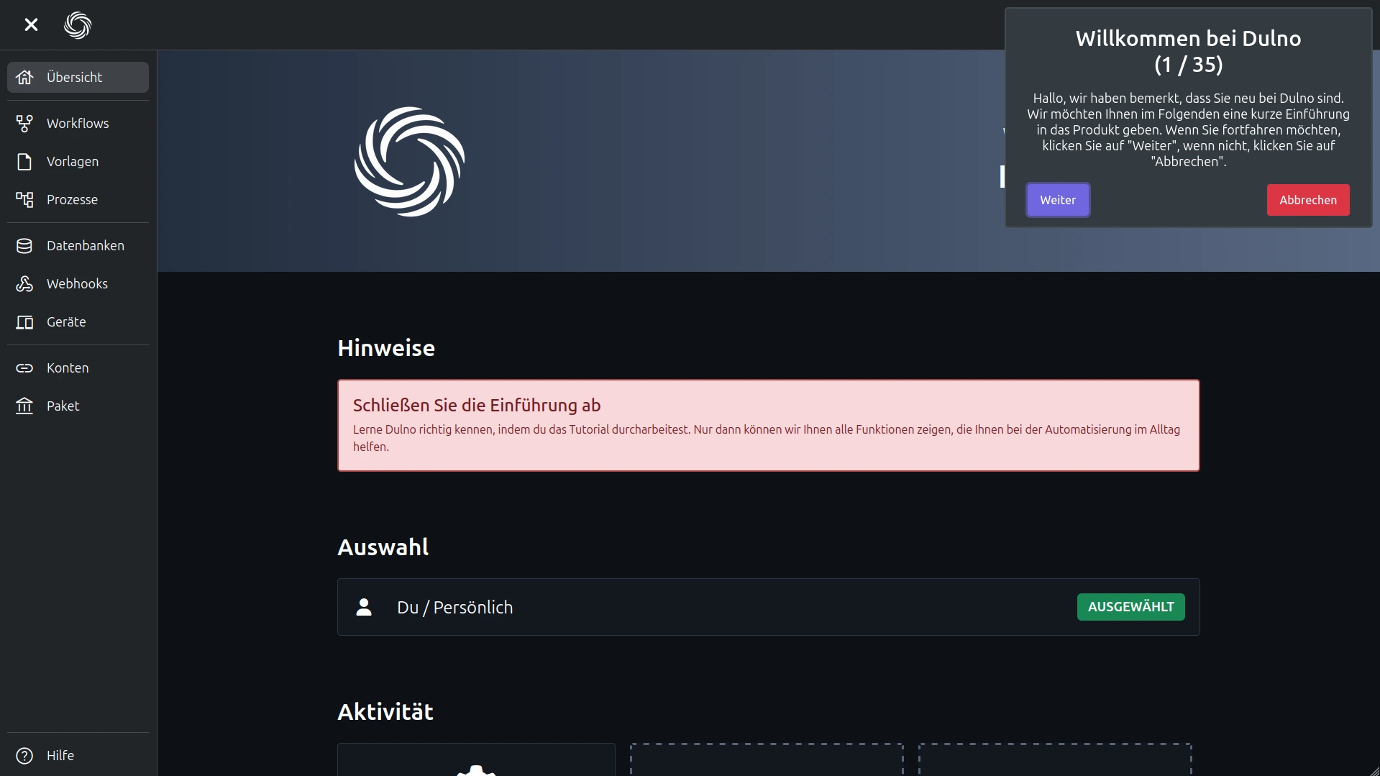Screen dimensions: 1380x776
Task: Close the sidebar with the X icon
Action: (31, 25)
